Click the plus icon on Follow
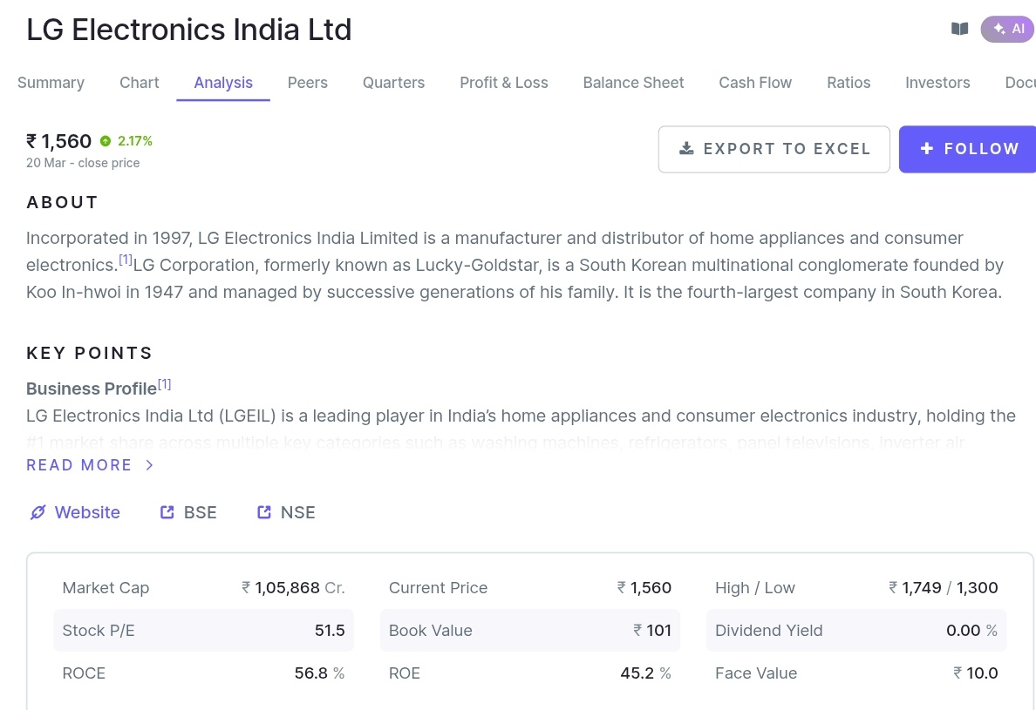This screenshot has height=710, width=1036. pos(927,148)
